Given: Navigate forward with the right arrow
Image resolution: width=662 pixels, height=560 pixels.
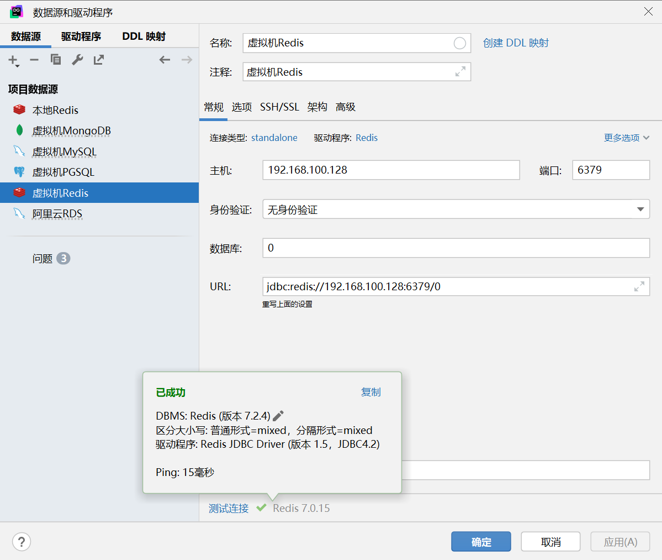Looking at the screenshot, I should [187, 60].
